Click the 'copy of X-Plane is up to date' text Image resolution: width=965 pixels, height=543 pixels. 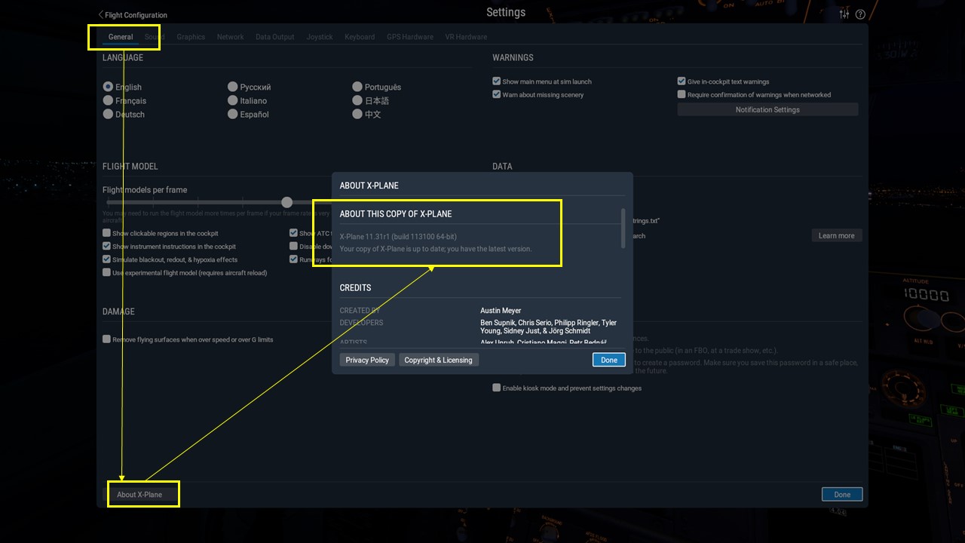pos(436,249)
